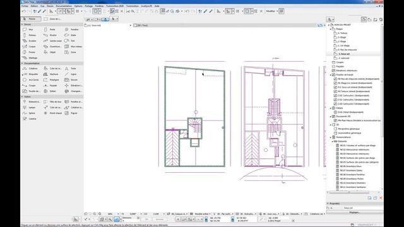The width and height of the screenshot is (404, 227).
Task: Select the Hachure fill tool
Action: point(51,74)
